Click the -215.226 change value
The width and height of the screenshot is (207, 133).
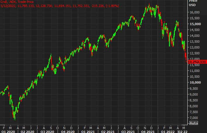(97, 6)
